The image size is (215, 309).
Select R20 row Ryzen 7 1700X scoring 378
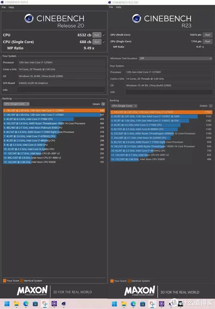tap(54, 132)
